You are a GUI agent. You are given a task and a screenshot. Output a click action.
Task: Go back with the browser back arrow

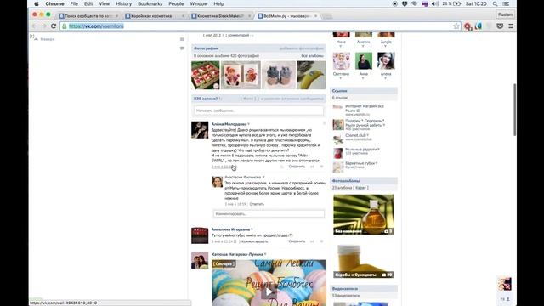pos(34,26)
